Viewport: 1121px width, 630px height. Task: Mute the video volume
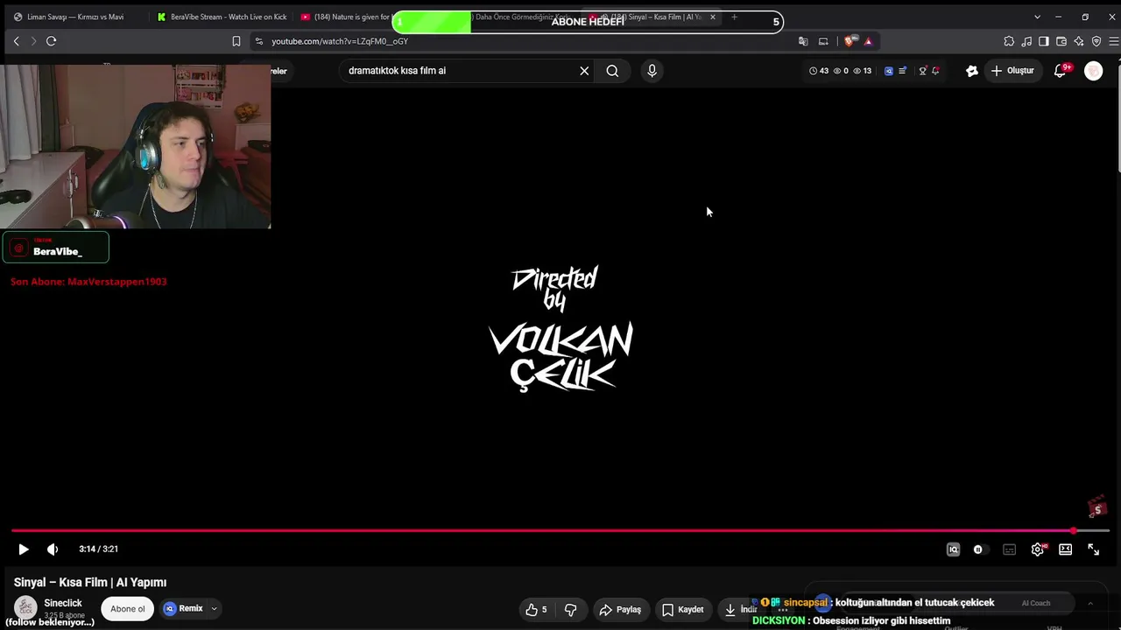(53, 549)
